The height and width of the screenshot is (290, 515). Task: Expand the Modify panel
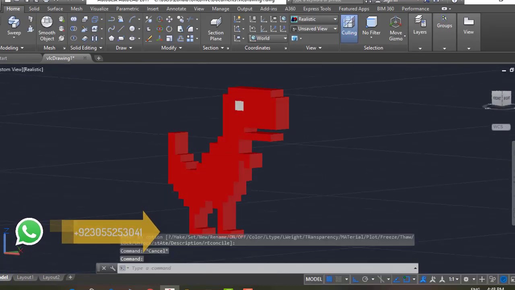pyautogui.click(x=172, y=48)
